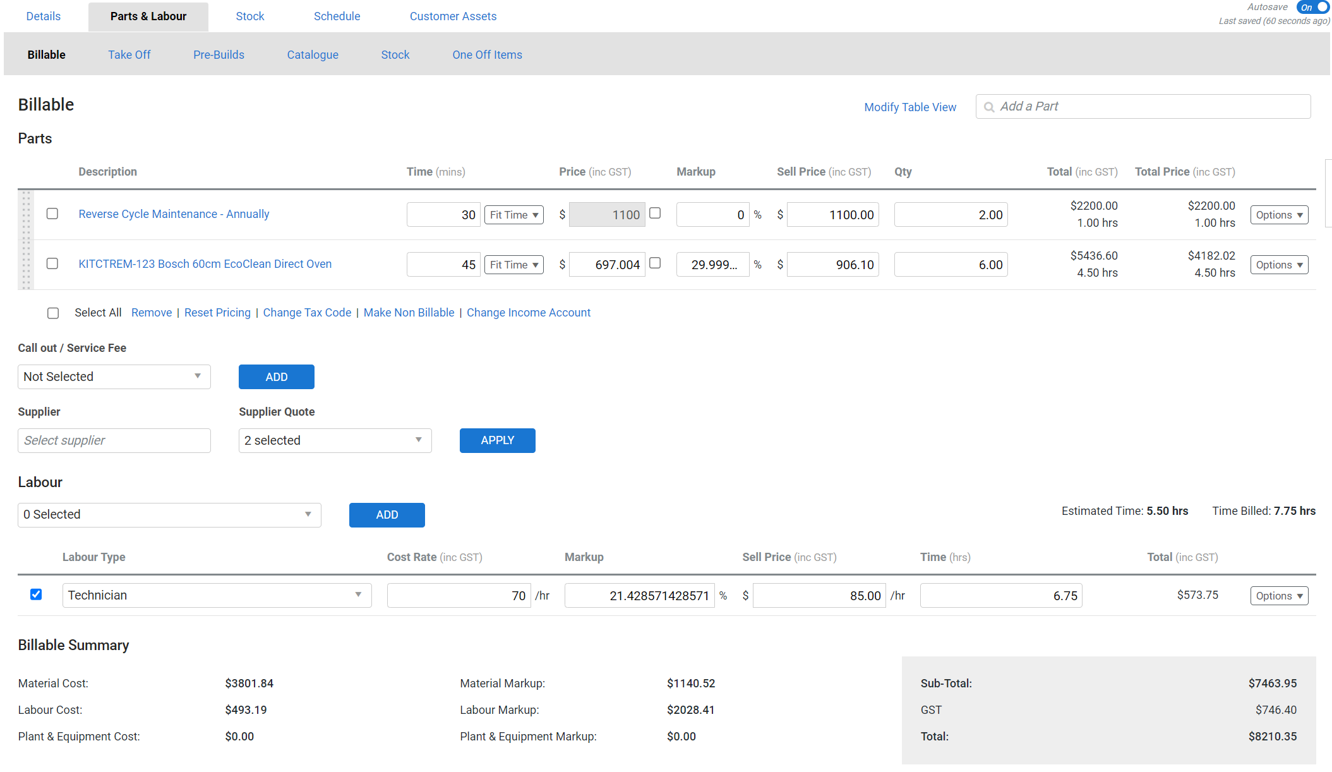The width and height of the screenshot is (1332, 772).
Task: Expand the Call out / Service Fee dropdown
Action: [114, 377]
